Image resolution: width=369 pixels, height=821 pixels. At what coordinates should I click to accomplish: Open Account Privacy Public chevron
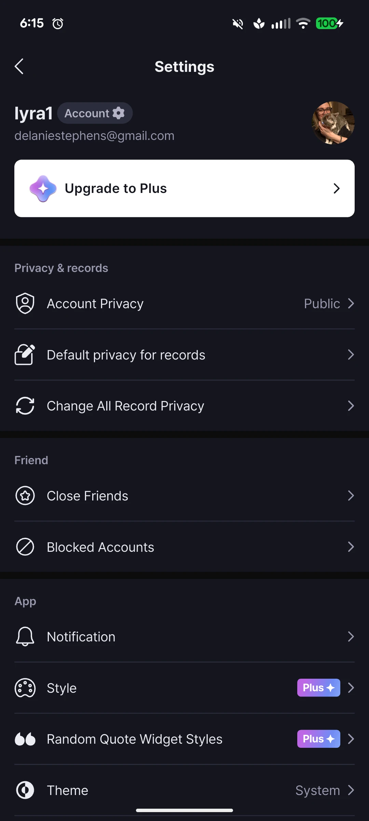351,303
